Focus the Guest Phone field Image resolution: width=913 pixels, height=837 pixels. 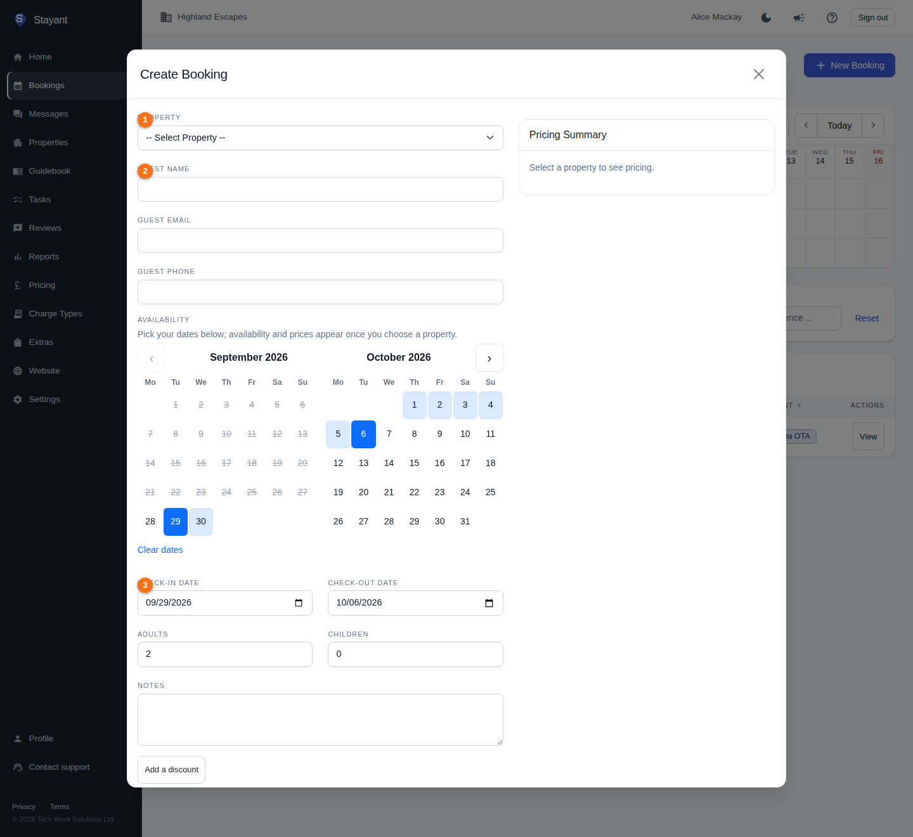pos(320,292)
